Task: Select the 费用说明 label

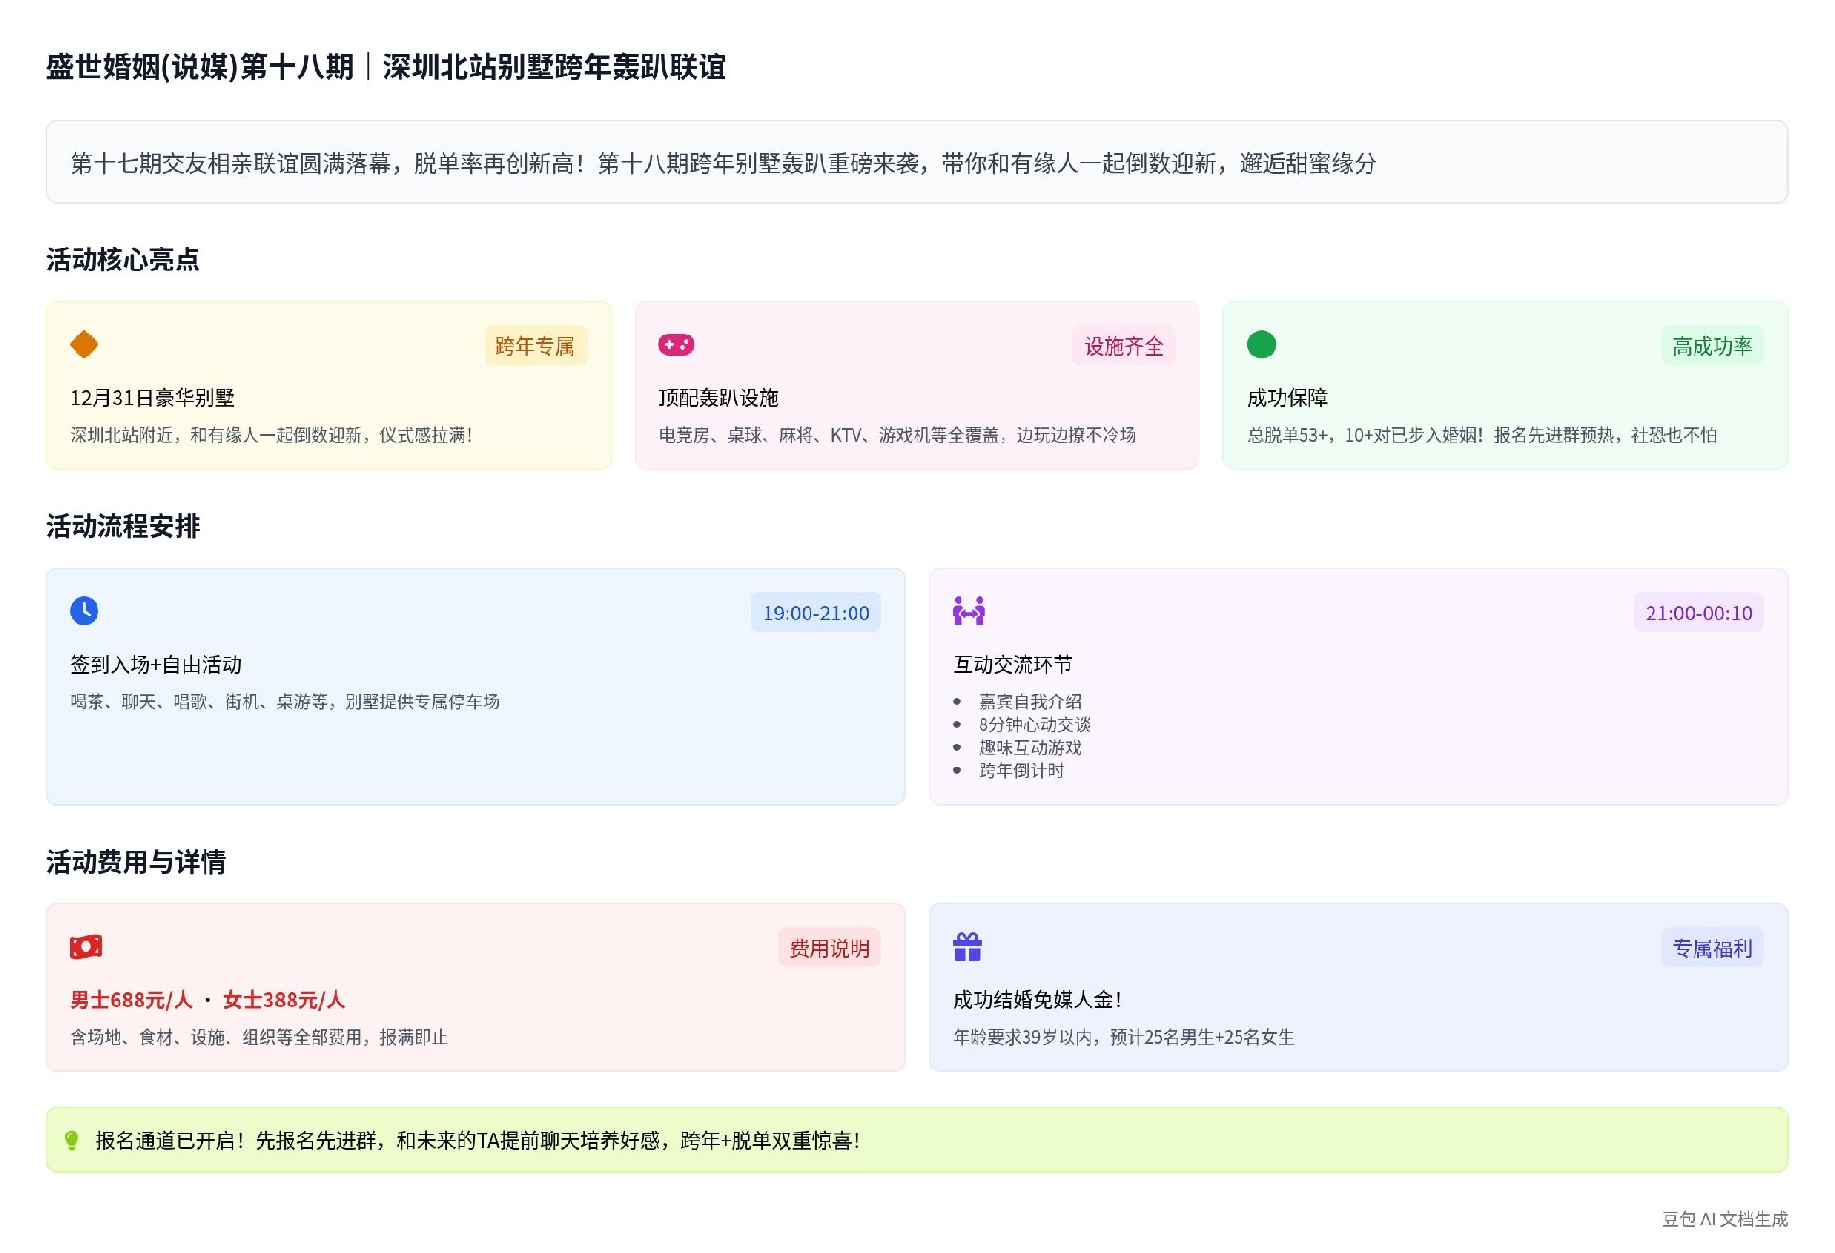Action: click(x=829, y=948)
